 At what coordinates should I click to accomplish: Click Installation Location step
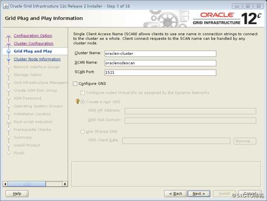click(32, 114)
